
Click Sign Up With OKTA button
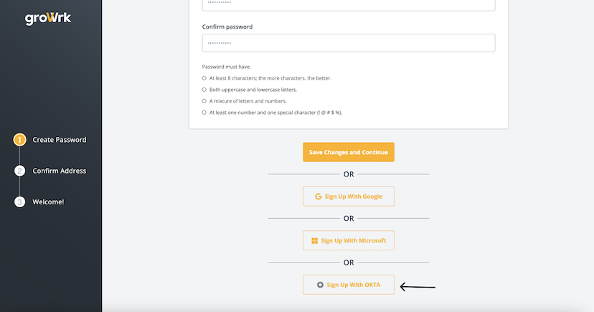click(x=349, y=285)
